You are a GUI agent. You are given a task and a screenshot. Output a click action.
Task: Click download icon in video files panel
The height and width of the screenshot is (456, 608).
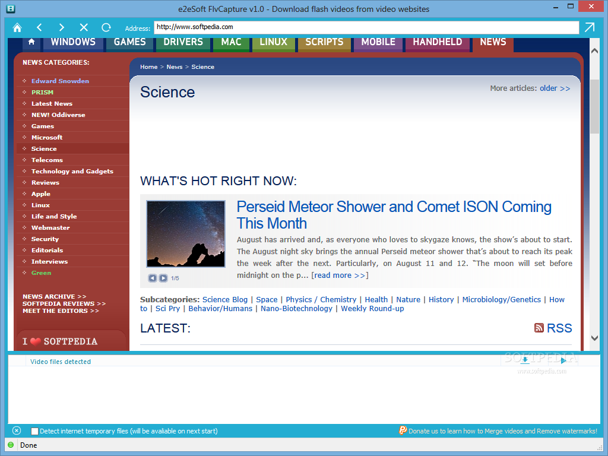(525, 360)
